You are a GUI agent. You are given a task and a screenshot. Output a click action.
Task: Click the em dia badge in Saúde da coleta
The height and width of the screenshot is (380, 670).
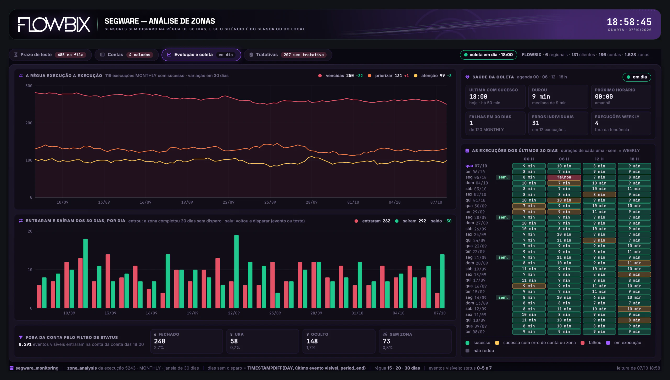[637, 77]
